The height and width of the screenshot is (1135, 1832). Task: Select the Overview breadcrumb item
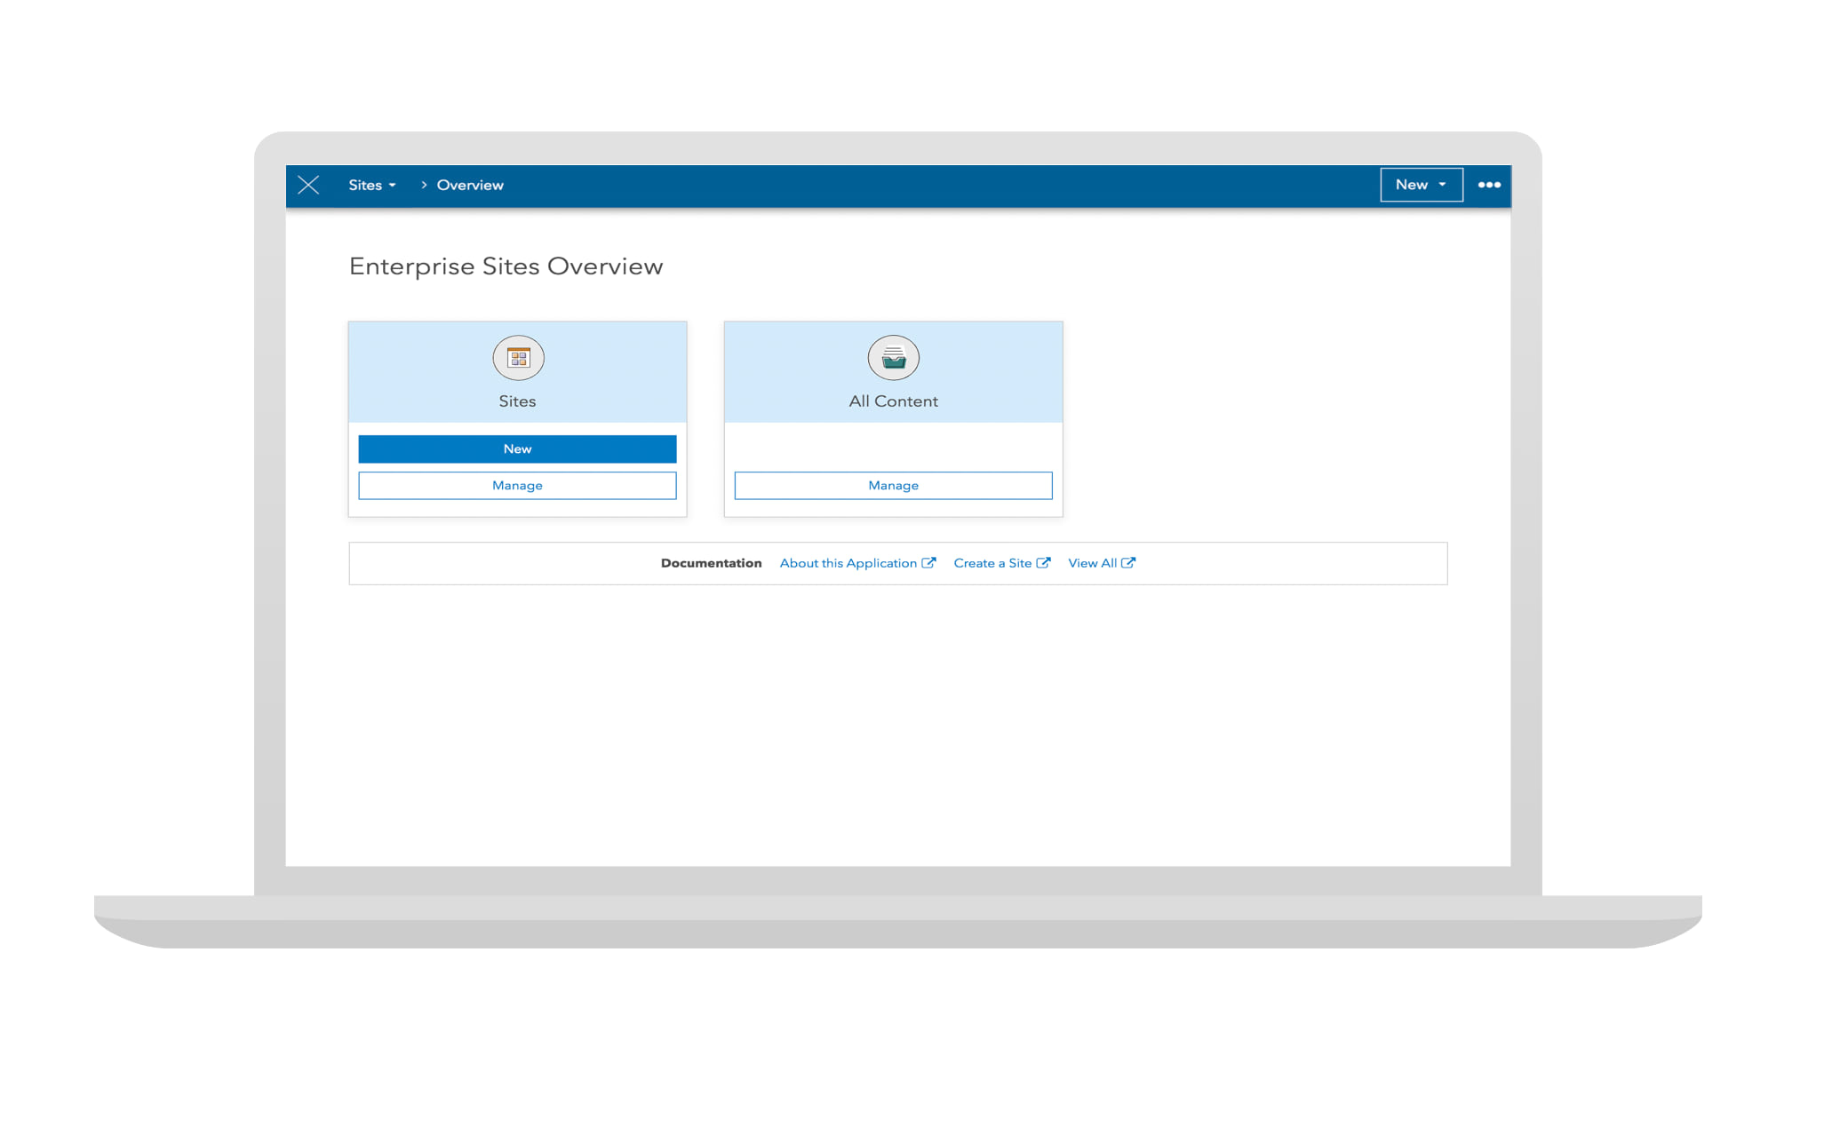coord(471,185)
